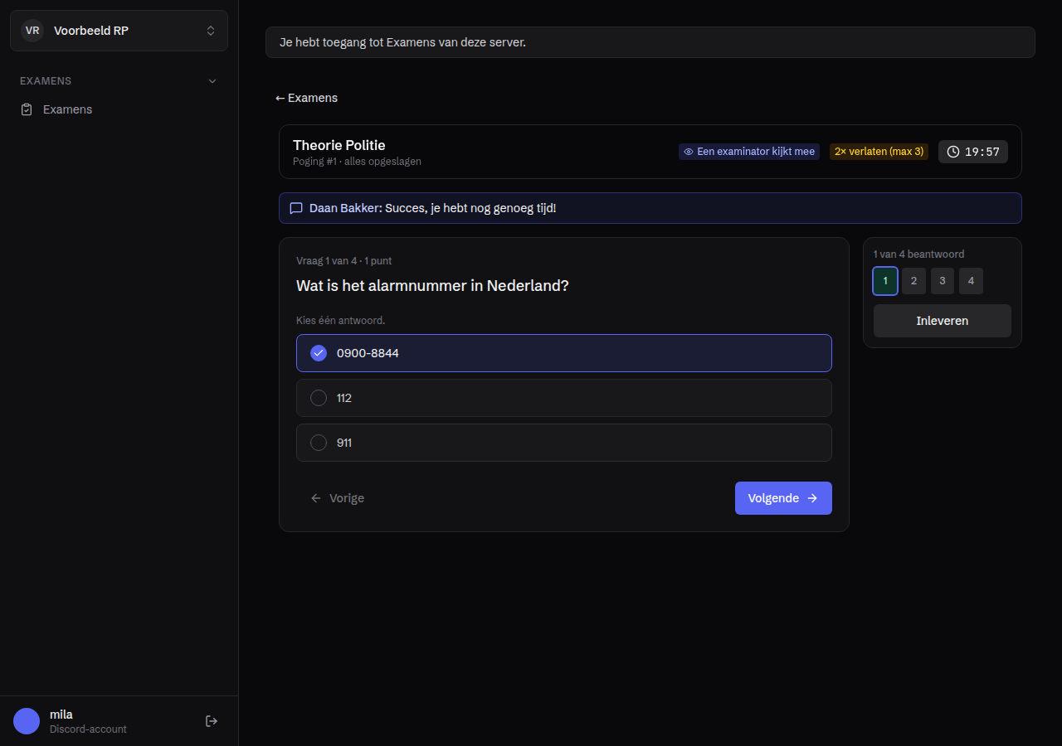Click the eye icon in the examinator badge
Screen dimensions: 1062x746
(689, 152)
